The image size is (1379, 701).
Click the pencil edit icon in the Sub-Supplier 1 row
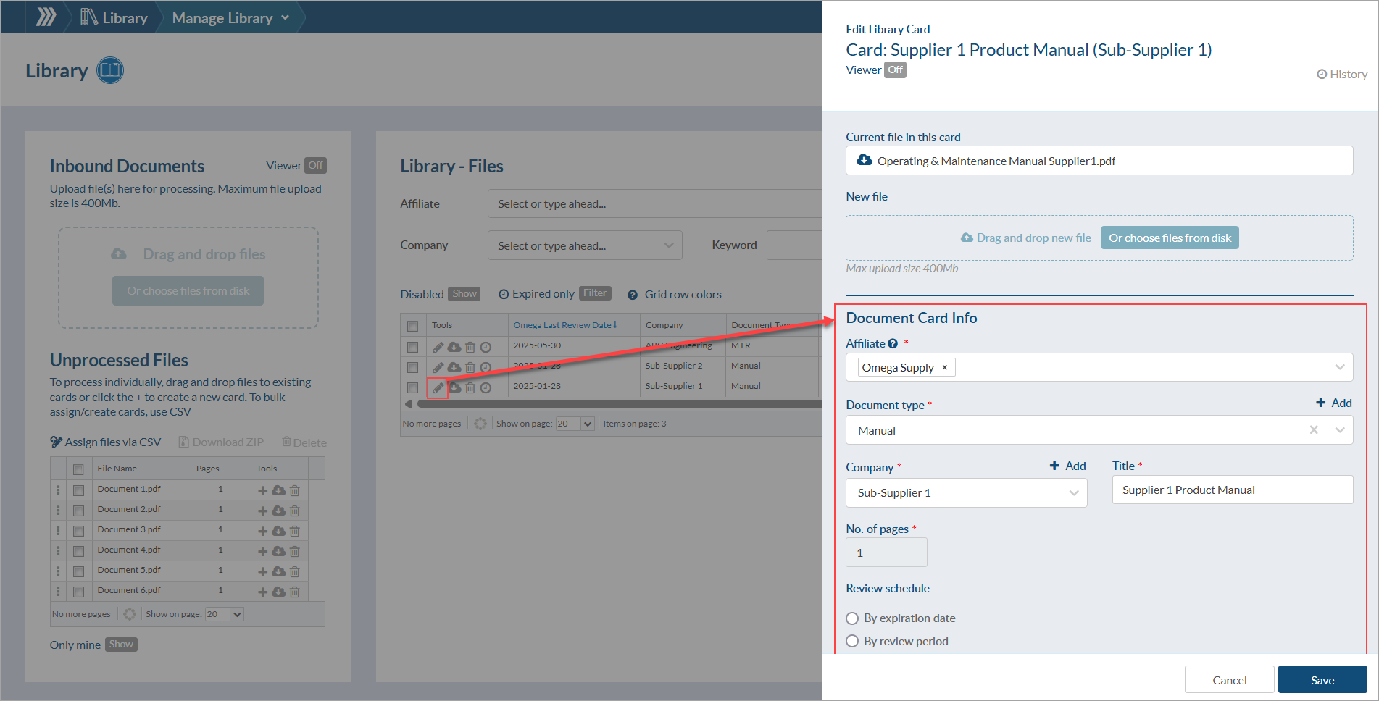coord(438,388)
